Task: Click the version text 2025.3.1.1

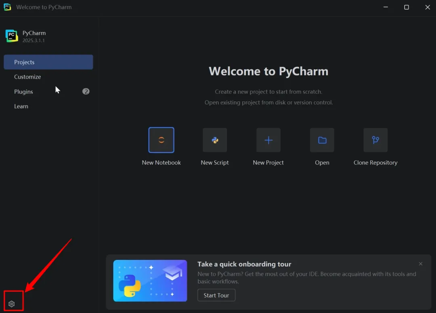Action: (34, 40)
